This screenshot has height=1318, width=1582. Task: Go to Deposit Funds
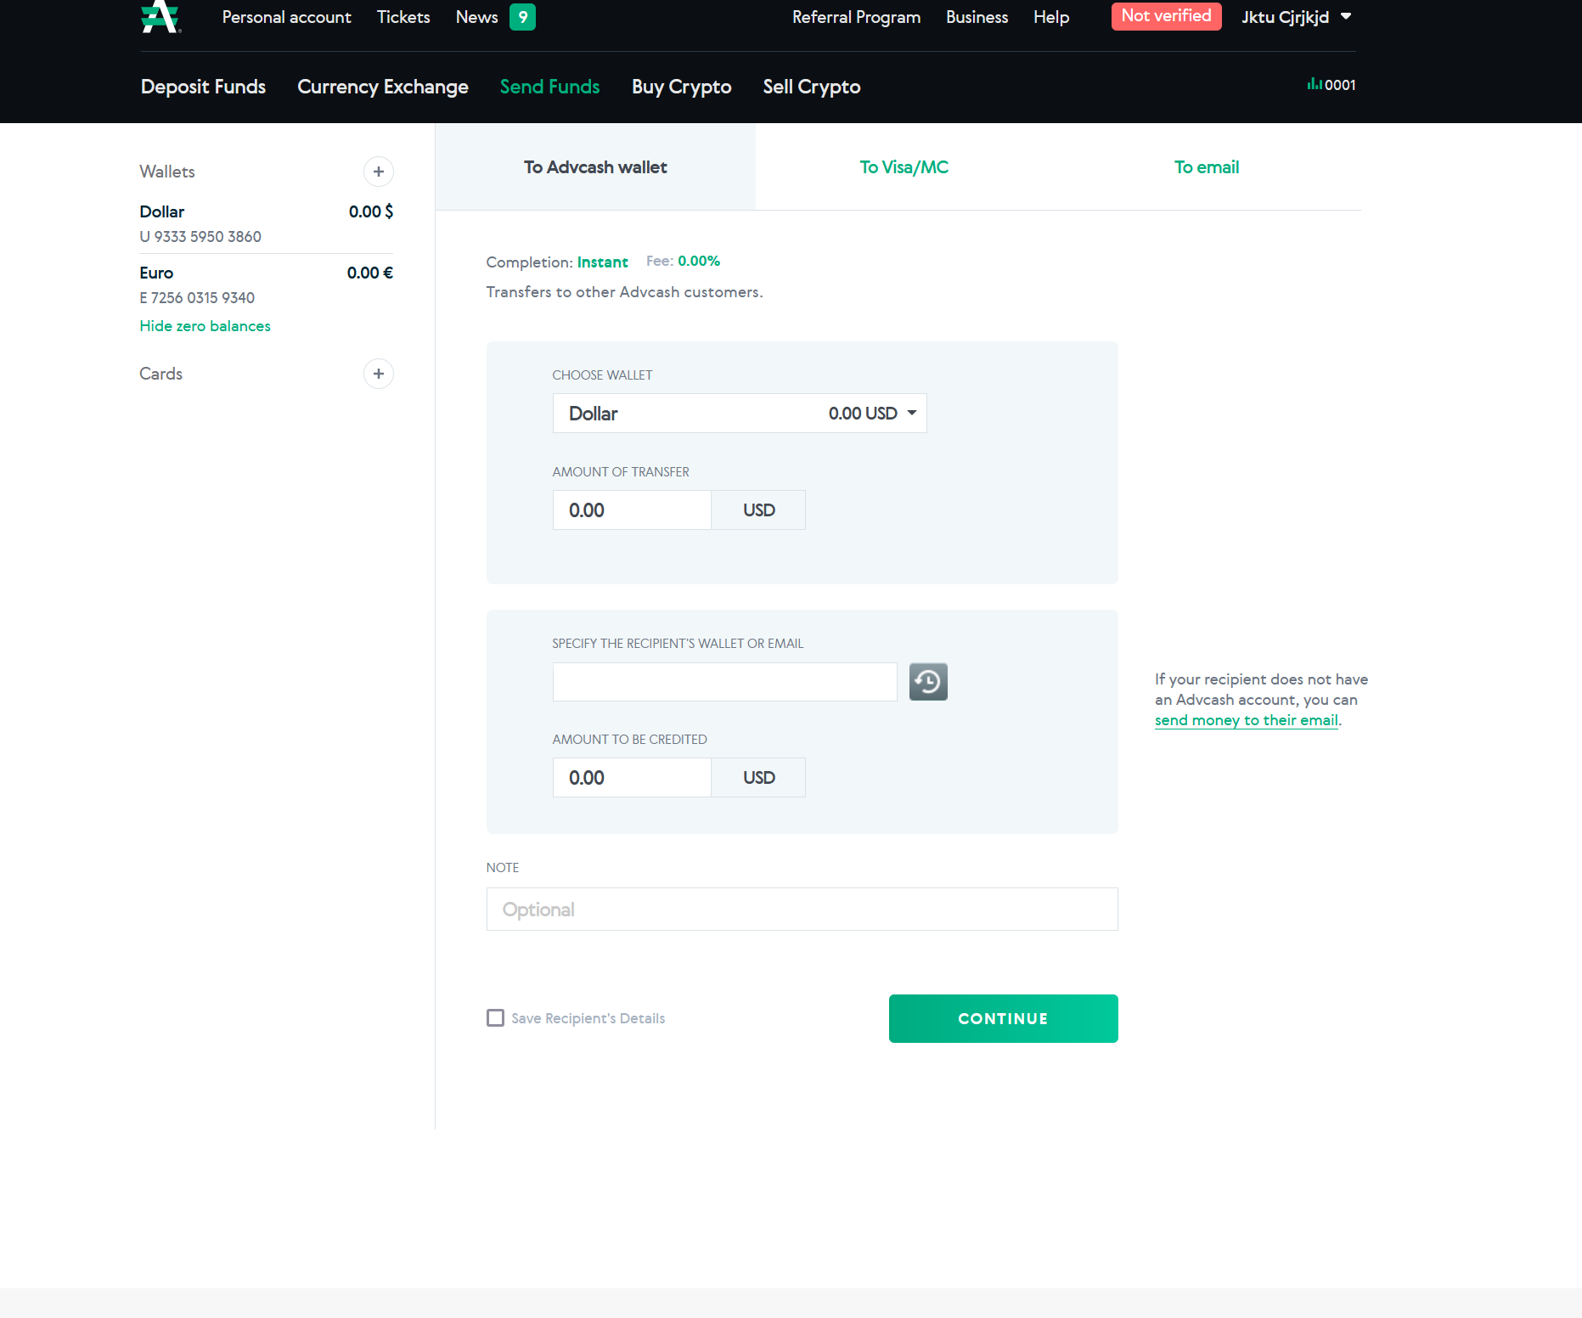coord(203,87)
